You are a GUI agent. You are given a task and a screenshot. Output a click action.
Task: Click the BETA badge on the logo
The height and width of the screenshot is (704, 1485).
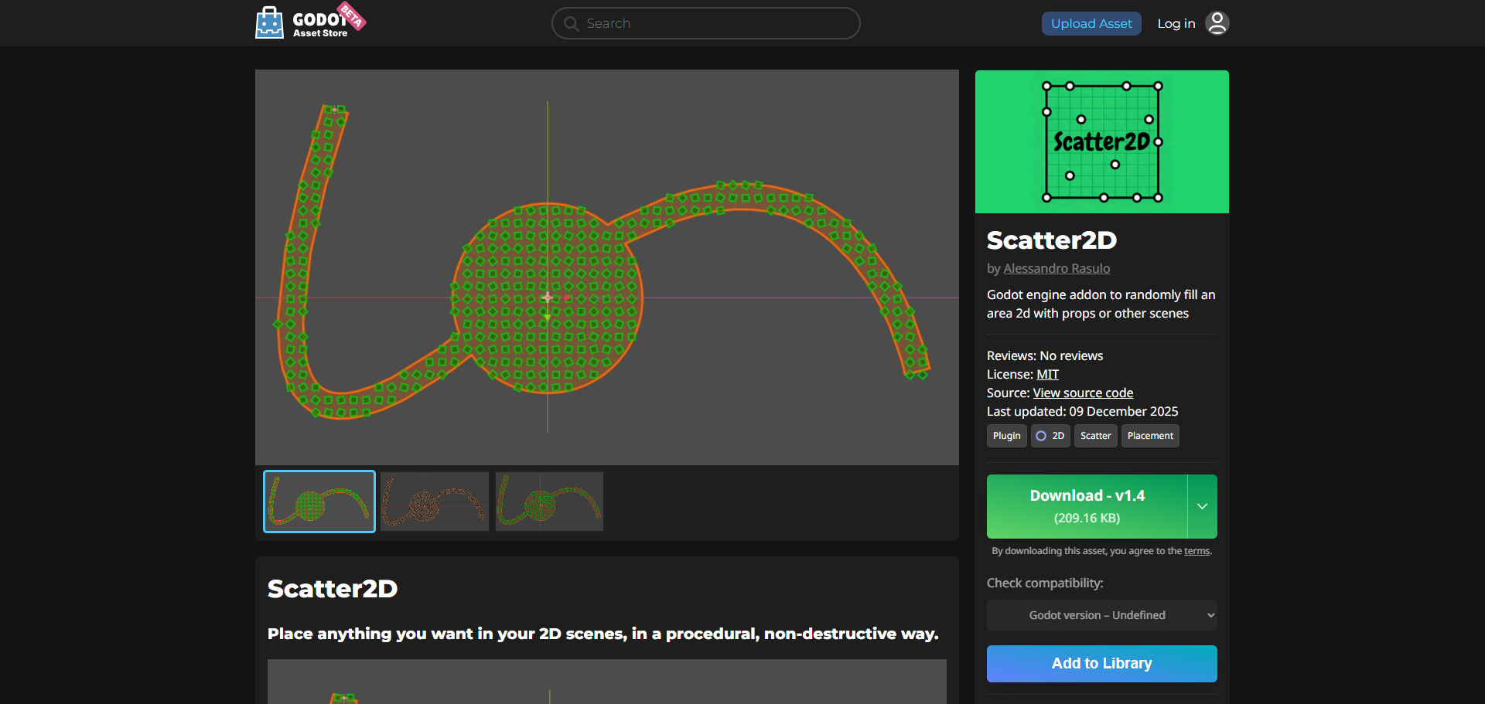click(353, 14)
